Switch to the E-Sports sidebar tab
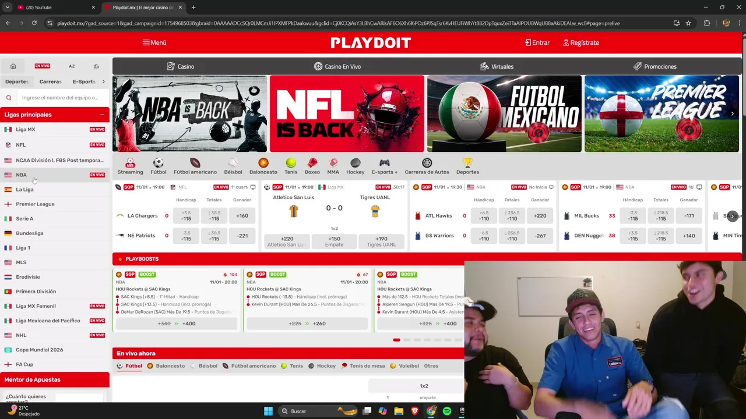Image resolution: width=746 pixels, height=419 pixels. [84, 82]
